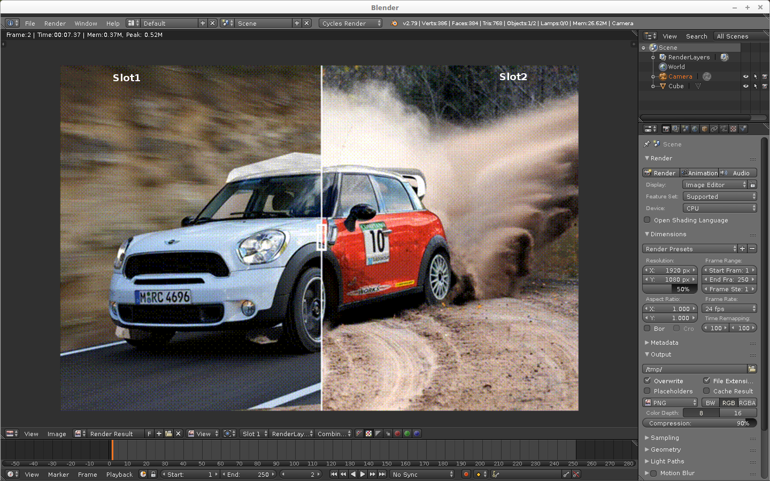
Task: Show the blue channel in image editor
Action: coord(417,433)
